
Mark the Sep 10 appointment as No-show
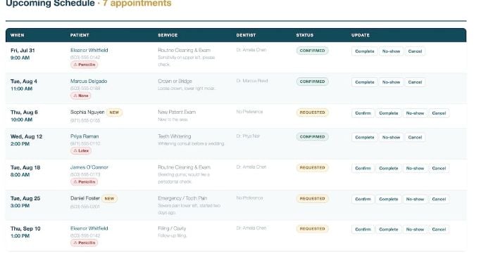415,230
